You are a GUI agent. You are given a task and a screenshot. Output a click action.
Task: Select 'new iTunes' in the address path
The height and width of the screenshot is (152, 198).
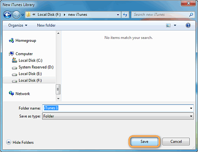pyautogui.click(x=77, y=14)
